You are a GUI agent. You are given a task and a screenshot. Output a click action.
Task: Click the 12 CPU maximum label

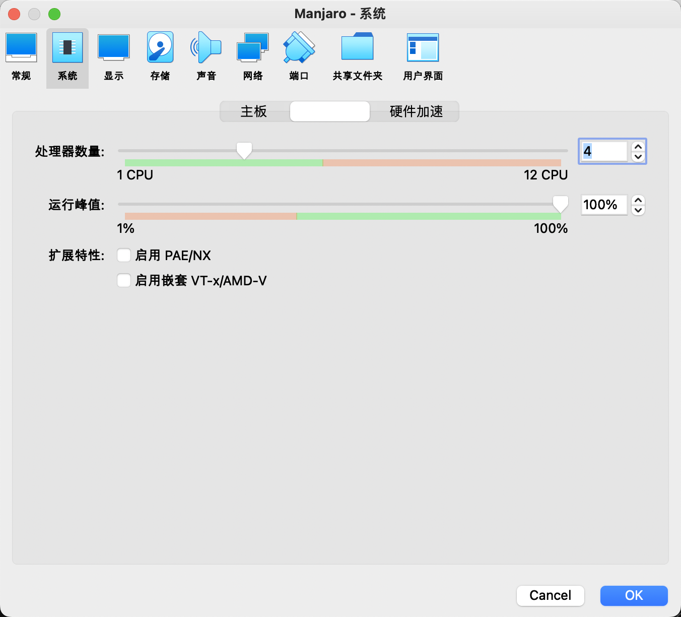click(546, 175)
